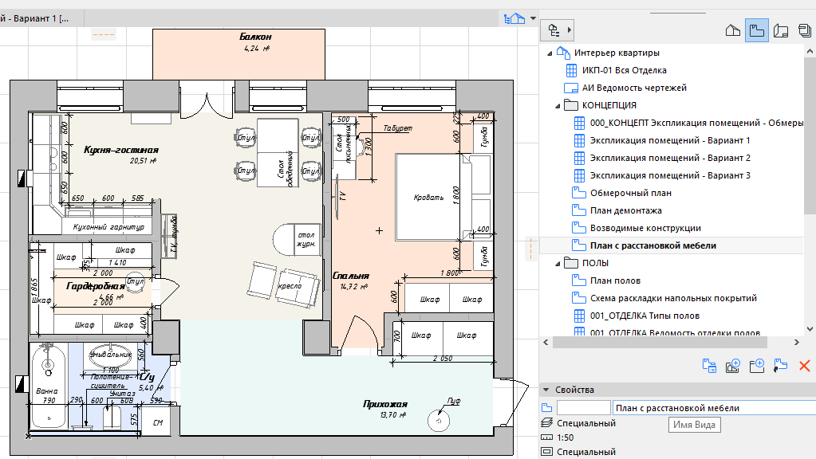
Task: Select Экспликация помещений - Вариант 2
Action: 670,158
